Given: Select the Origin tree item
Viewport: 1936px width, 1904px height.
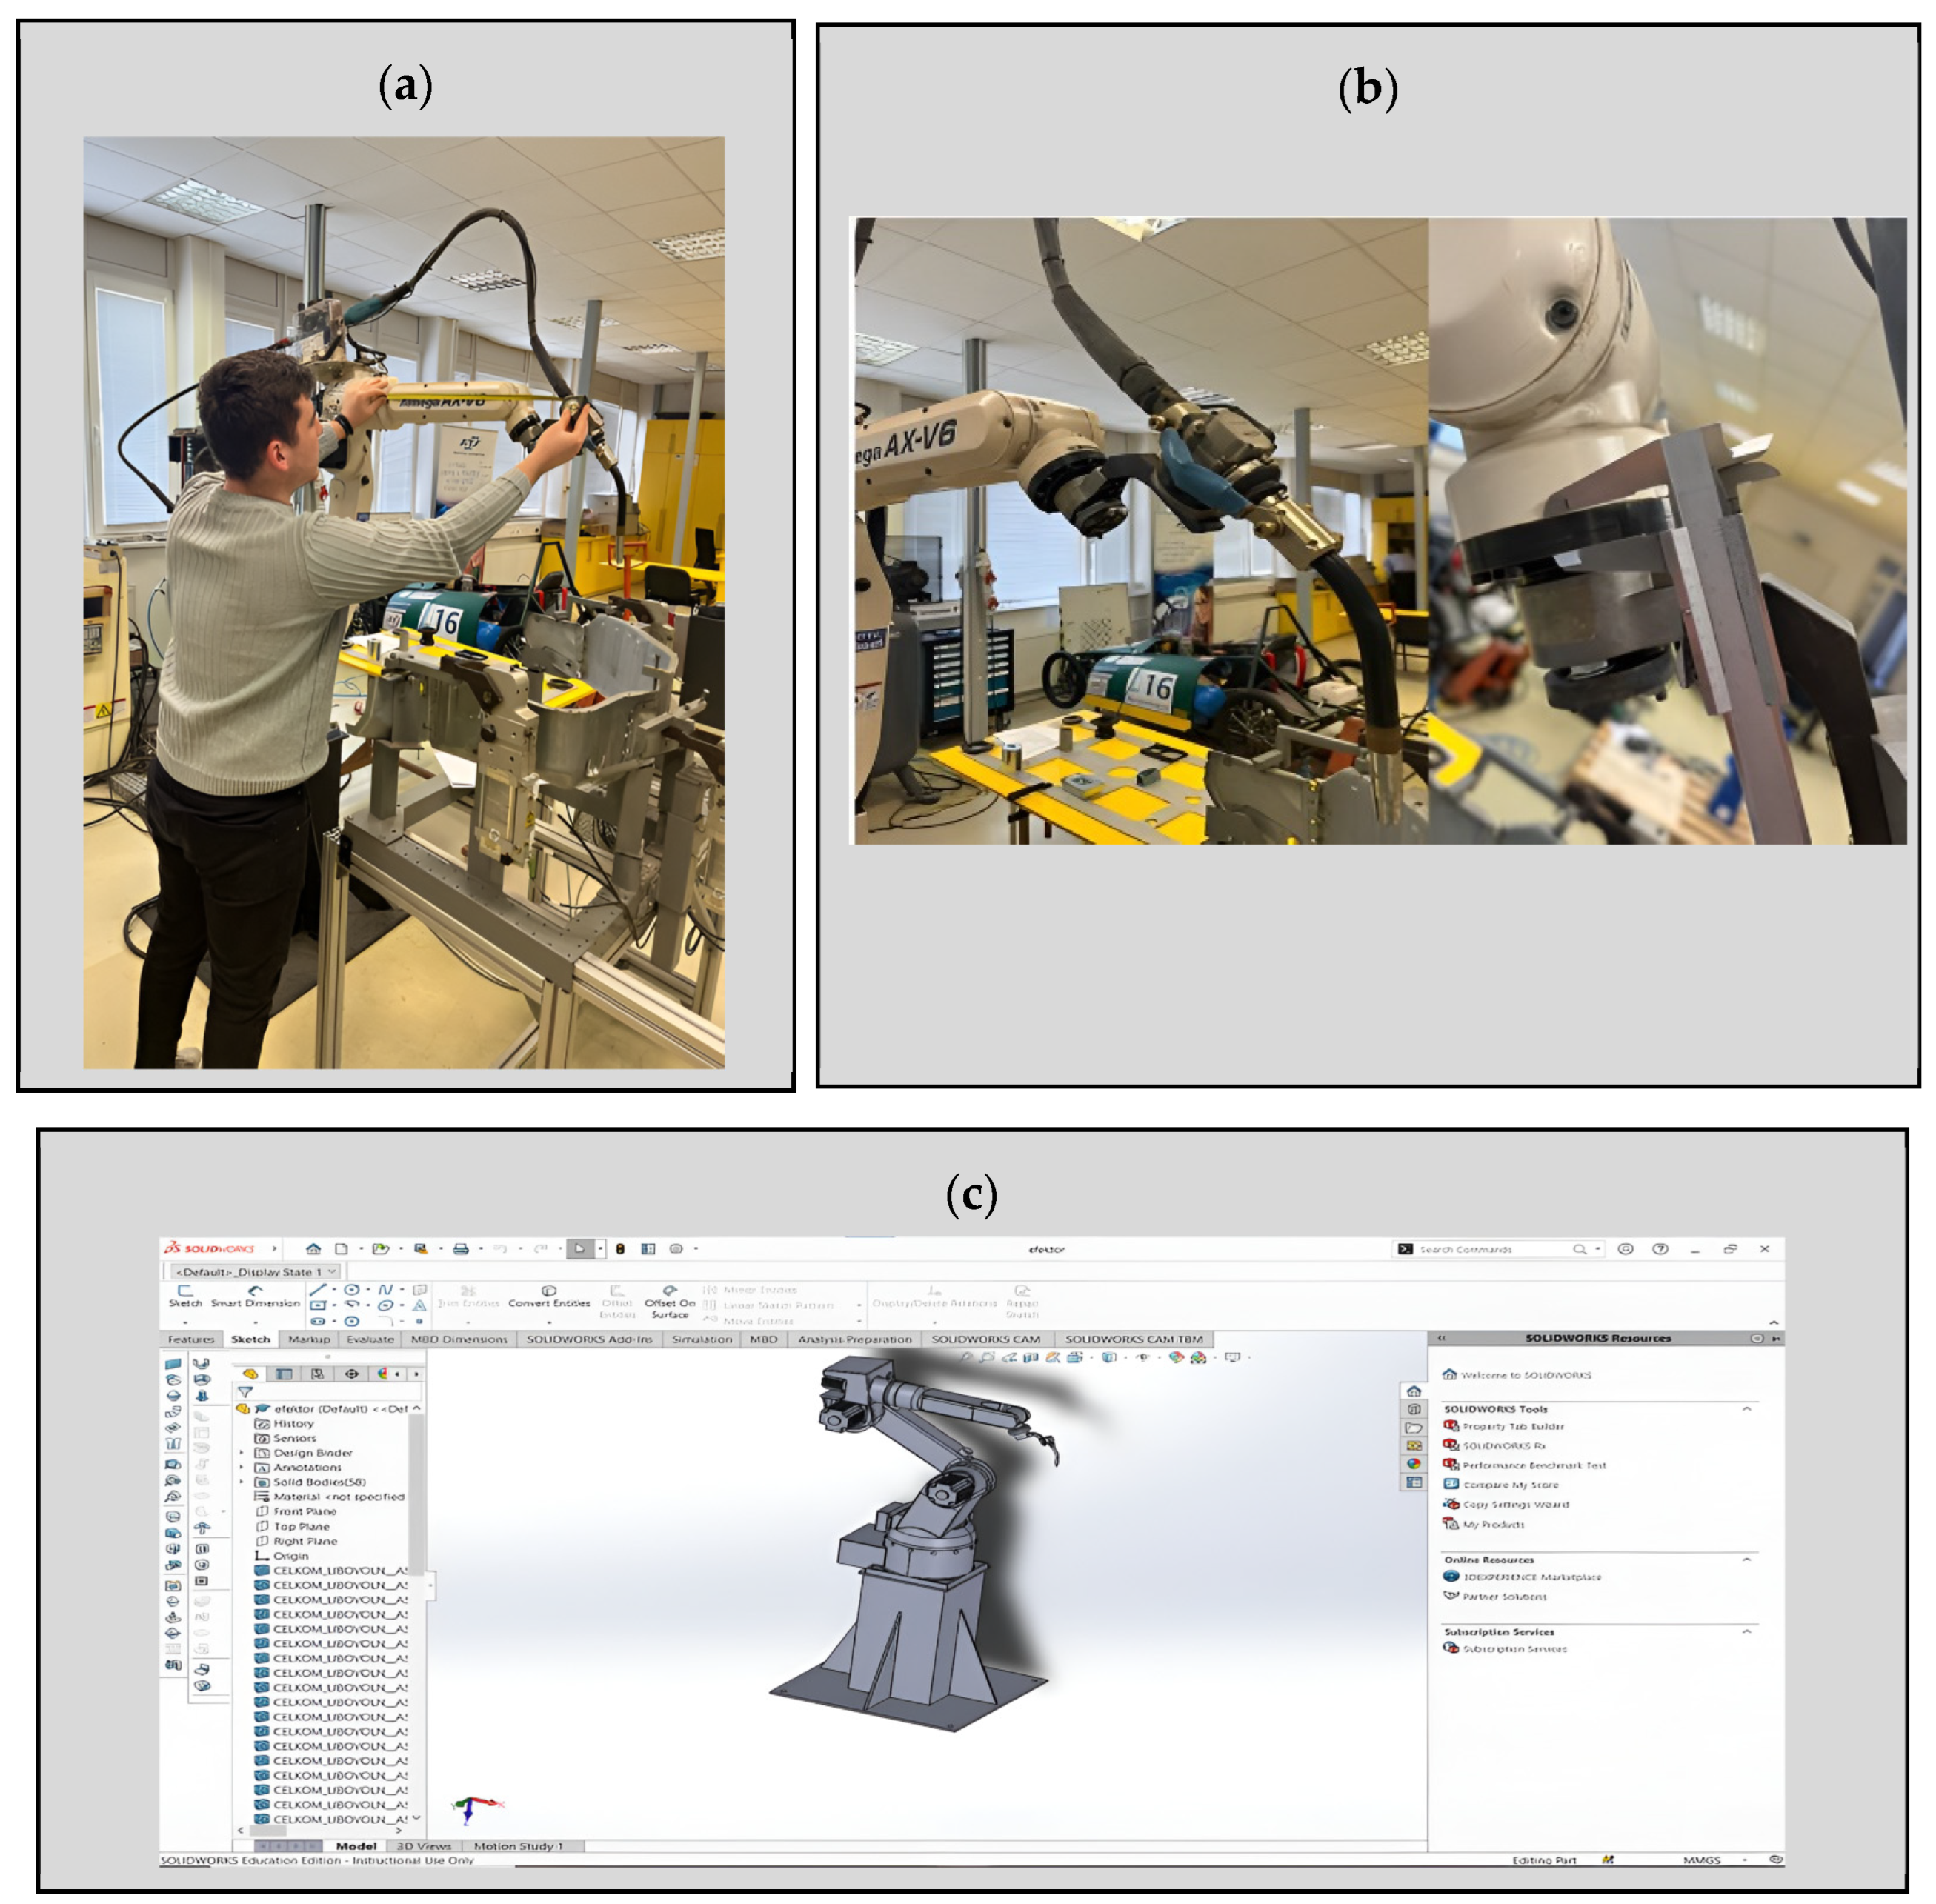Looking at the screenshot, I should coord(282,1555).
